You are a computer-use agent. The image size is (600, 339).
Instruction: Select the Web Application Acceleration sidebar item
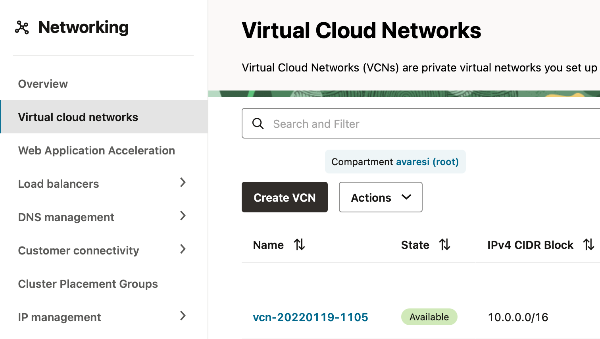(96, 150)
